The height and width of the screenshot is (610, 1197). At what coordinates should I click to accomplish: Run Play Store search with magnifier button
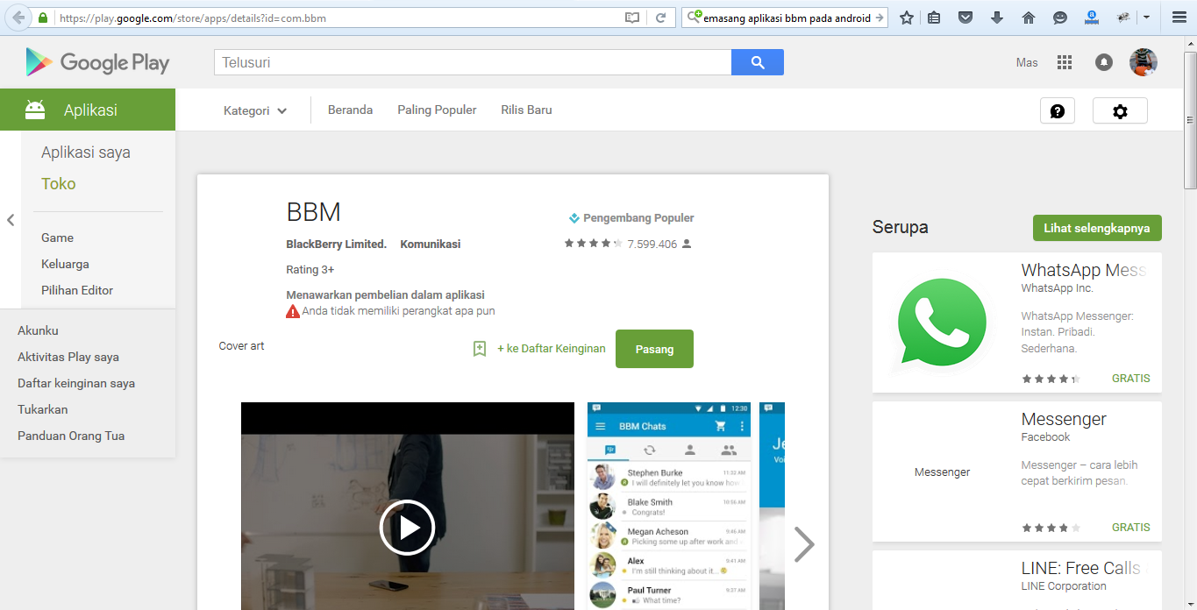click(758, 62)
